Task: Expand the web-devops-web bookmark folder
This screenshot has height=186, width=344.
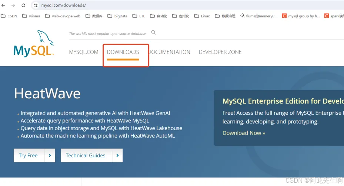Action: (x=63, y=16)
